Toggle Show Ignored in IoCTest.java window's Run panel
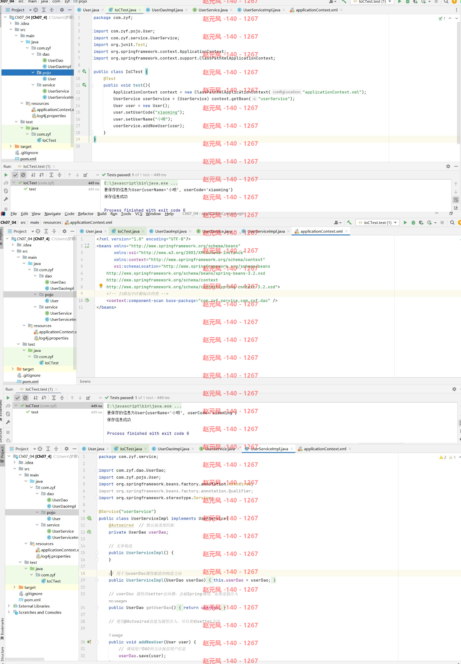Image resolution: width=461 pixels, height=664 pixels. point(23,175)
